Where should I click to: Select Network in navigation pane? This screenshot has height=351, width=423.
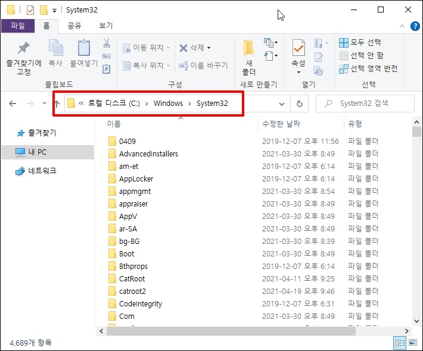click(36, 171)
